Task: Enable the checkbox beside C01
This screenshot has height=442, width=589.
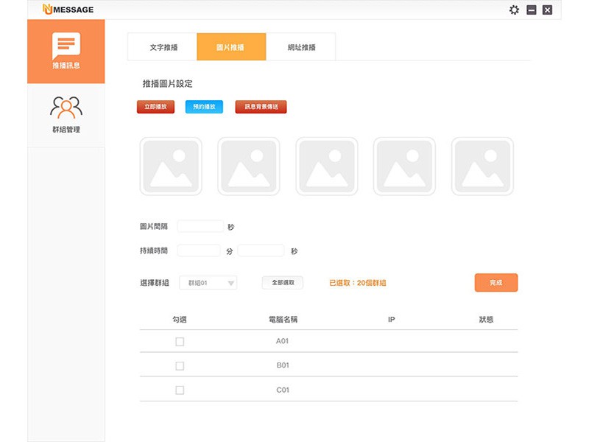Action: coord(180,390)
